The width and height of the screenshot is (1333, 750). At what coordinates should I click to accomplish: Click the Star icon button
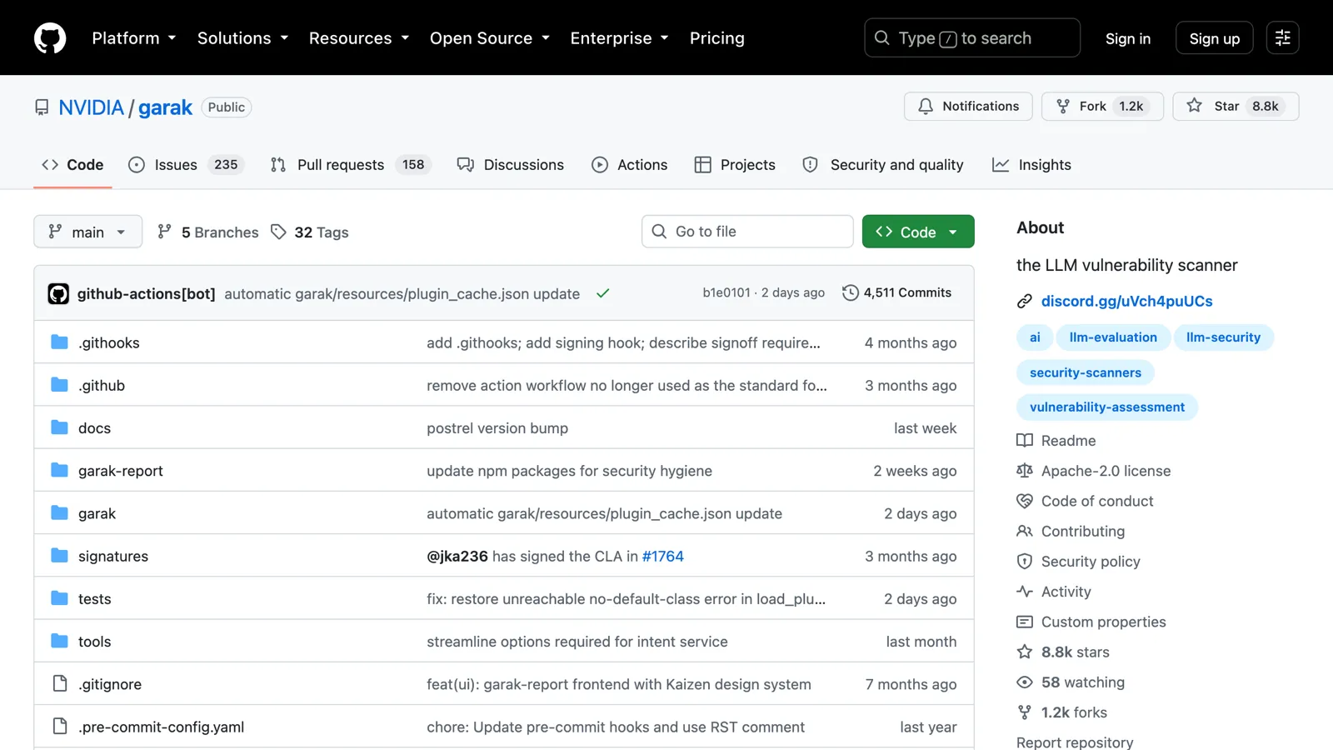tap(1236, 106)
